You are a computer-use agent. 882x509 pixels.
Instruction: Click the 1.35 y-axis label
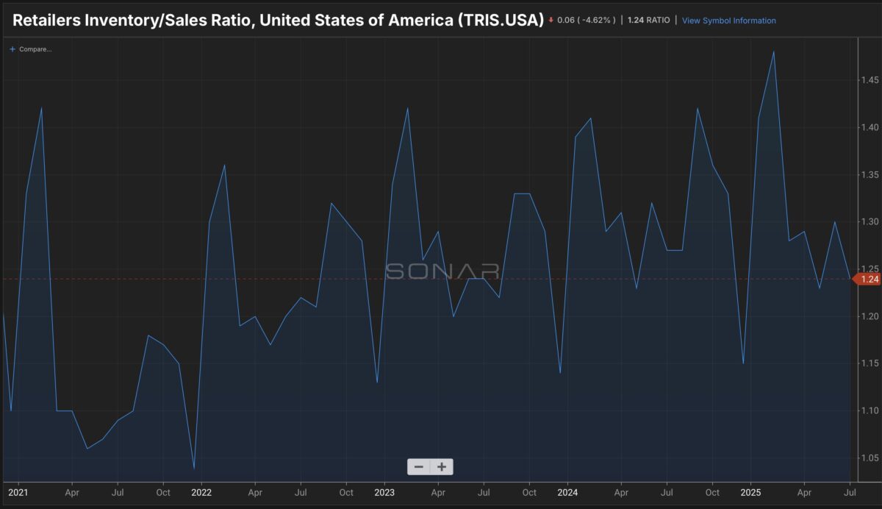[x=870, y=174]
